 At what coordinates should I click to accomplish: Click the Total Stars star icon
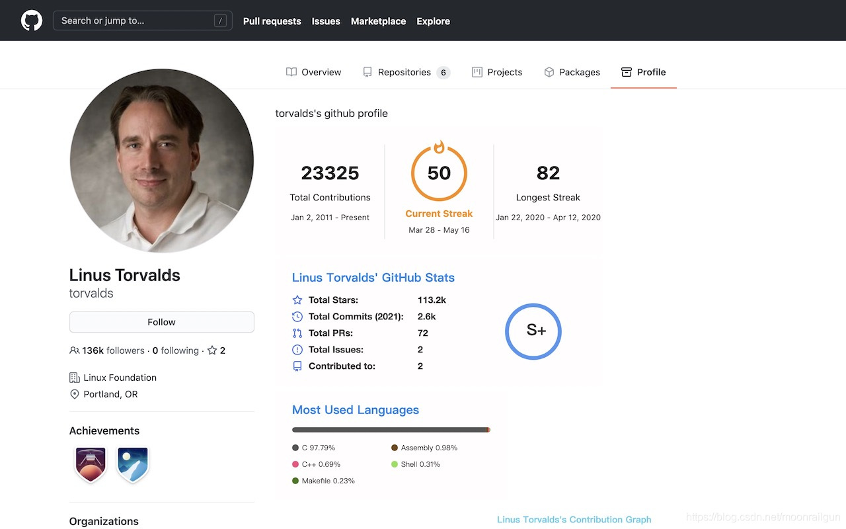click(297, 300)
